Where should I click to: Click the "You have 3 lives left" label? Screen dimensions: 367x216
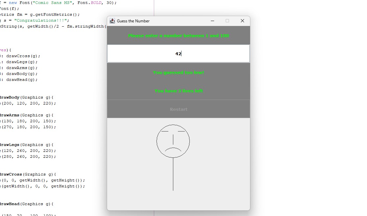178,91
